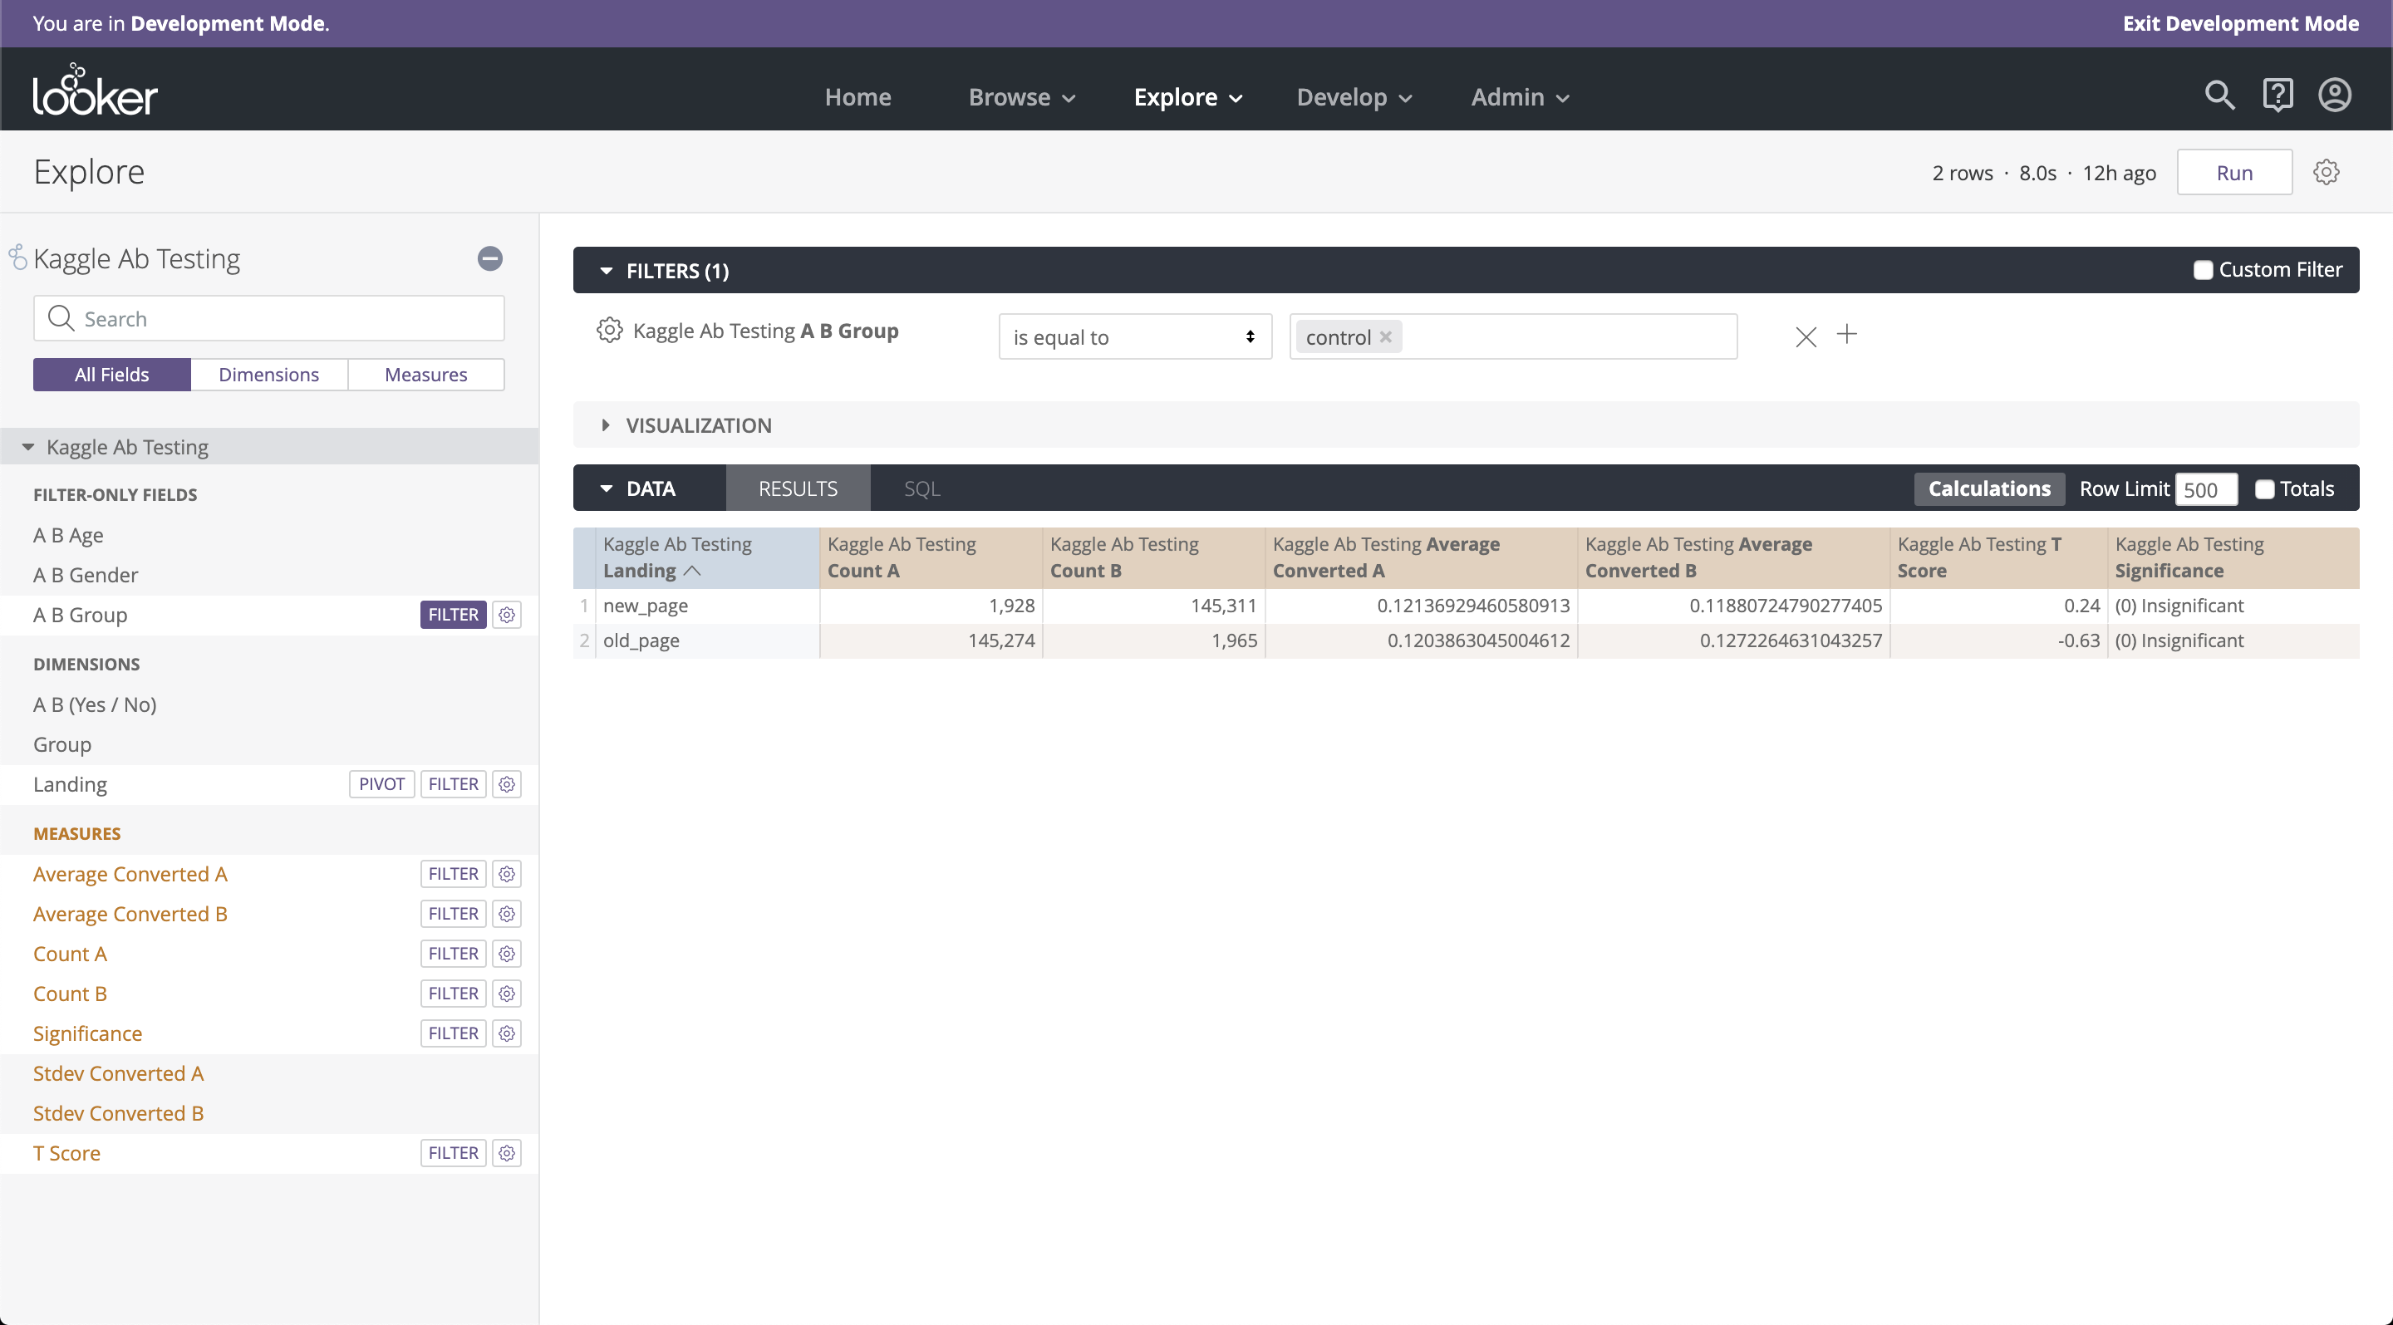
Task: Select the Dimensions tab
Action: coord(268,375)
